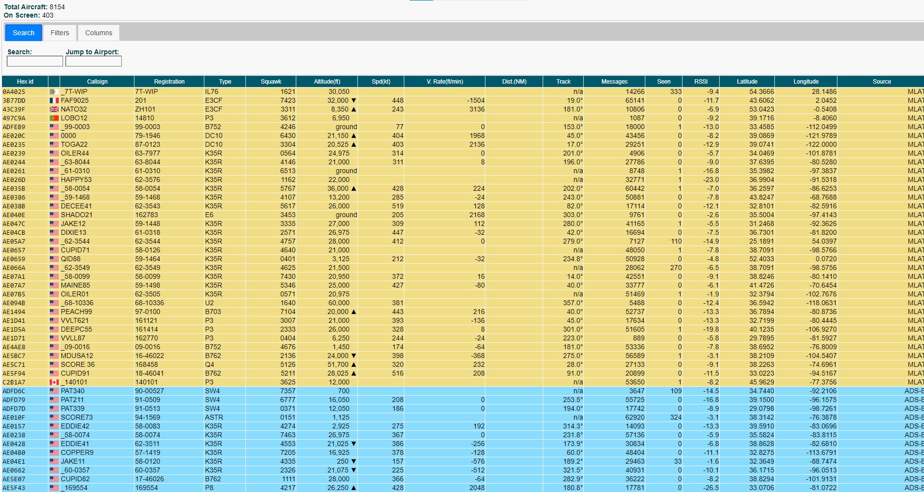
Task: Click registration 168458 cell
Action: (x=169, y=365)
